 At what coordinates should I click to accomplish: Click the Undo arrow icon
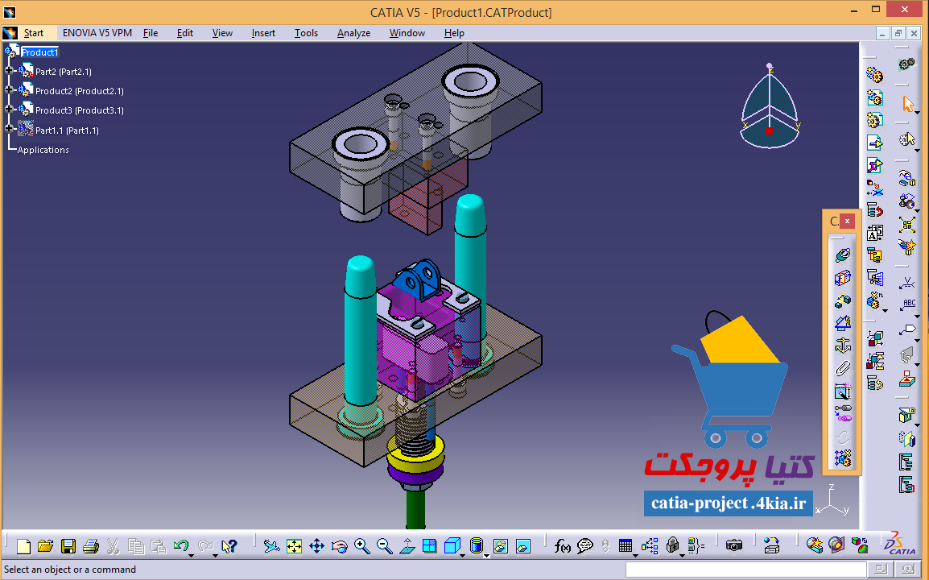[x=180, y=545]
